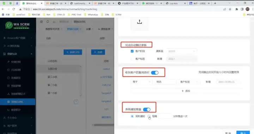Click the pagination page 1 box
Screen dimensions: 254x134
[76, 102]
